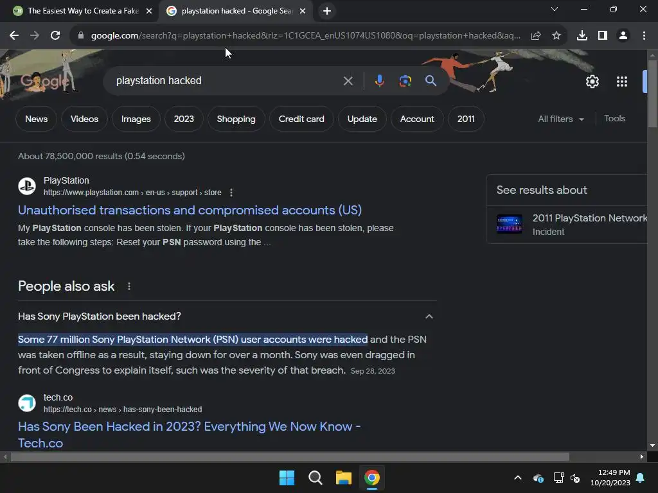Open the notifications bell
Screen dimensions: 658x493
pos(641,478)
